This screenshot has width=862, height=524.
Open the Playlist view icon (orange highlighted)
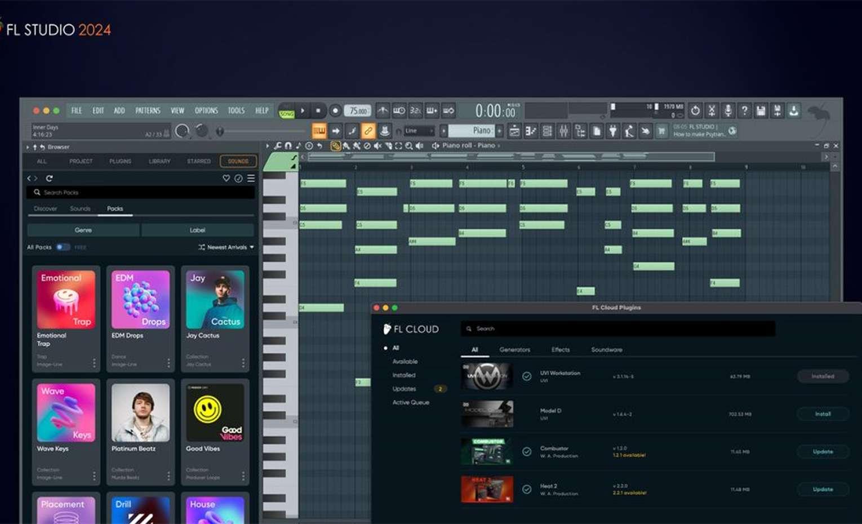pos(319,131)
